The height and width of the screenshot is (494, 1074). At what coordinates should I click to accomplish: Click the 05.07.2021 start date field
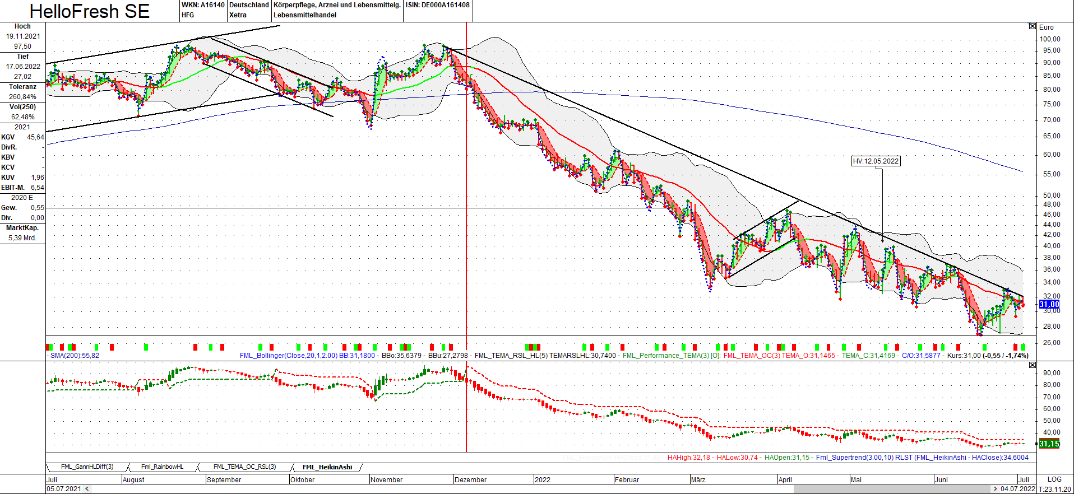tap(64, 489)
